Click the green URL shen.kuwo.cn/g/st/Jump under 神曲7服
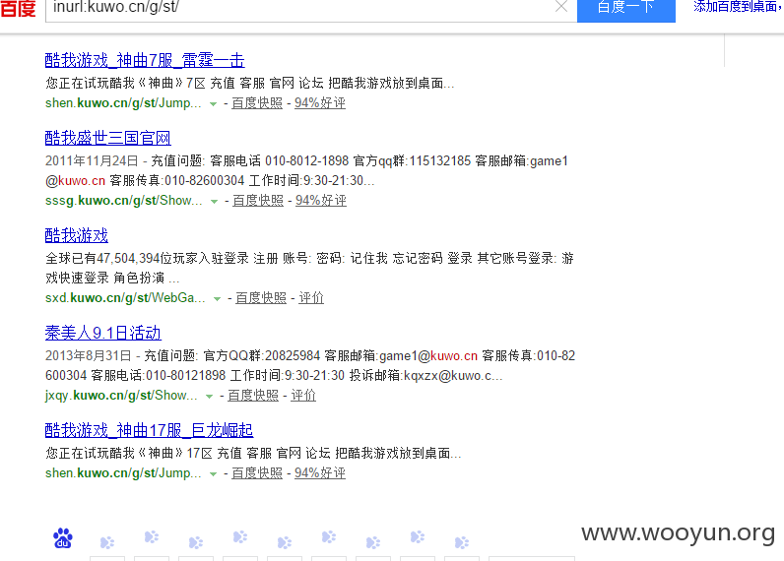The image size is (784, 561). [x=123, y=103]
